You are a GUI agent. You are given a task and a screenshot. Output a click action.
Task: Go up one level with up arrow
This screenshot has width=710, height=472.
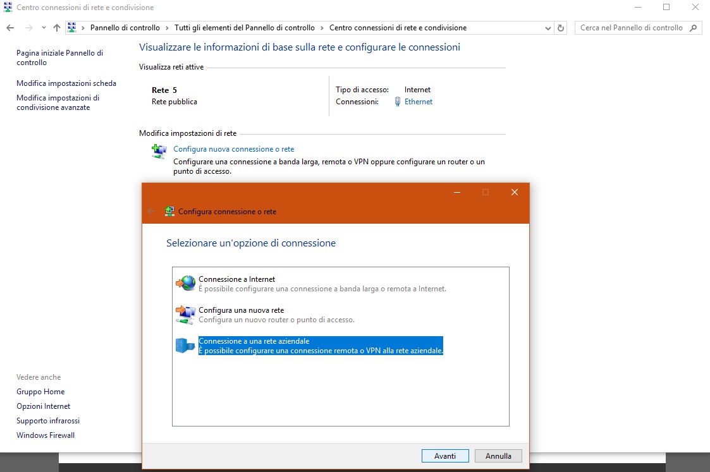click(57, 28)
